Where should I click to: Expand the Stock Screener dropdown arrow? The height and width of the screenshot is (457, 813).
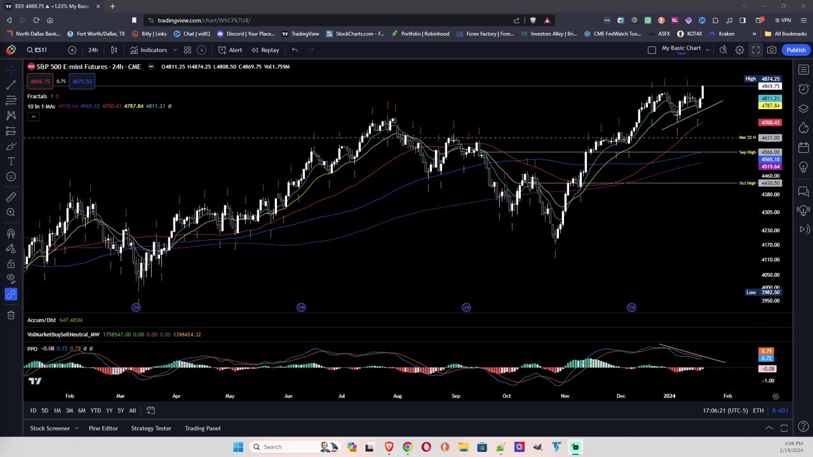[76, 428]
